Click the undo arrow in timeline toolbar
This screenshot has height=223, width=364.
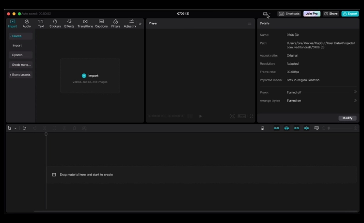(25, 128)
